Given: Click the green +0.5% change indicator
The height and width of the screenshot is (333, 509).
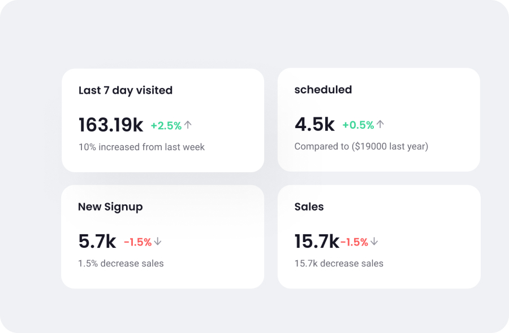Looking at the screenshot, I should 358,125.
